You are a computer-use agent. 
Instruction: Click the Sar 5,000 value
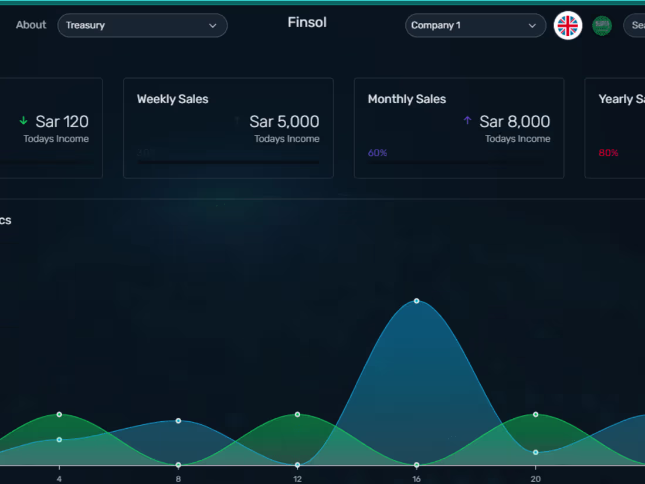[284, 122]
